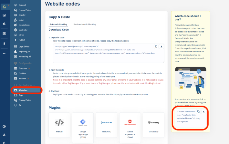The height and width of the screenshot is (144, 229).
Task: Switch to Semi-automatic blocking tab
Action: pos(84,24)
